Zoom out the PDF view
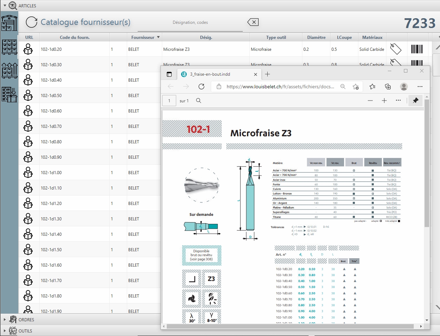440x336 pixels. tap(370, 101)
